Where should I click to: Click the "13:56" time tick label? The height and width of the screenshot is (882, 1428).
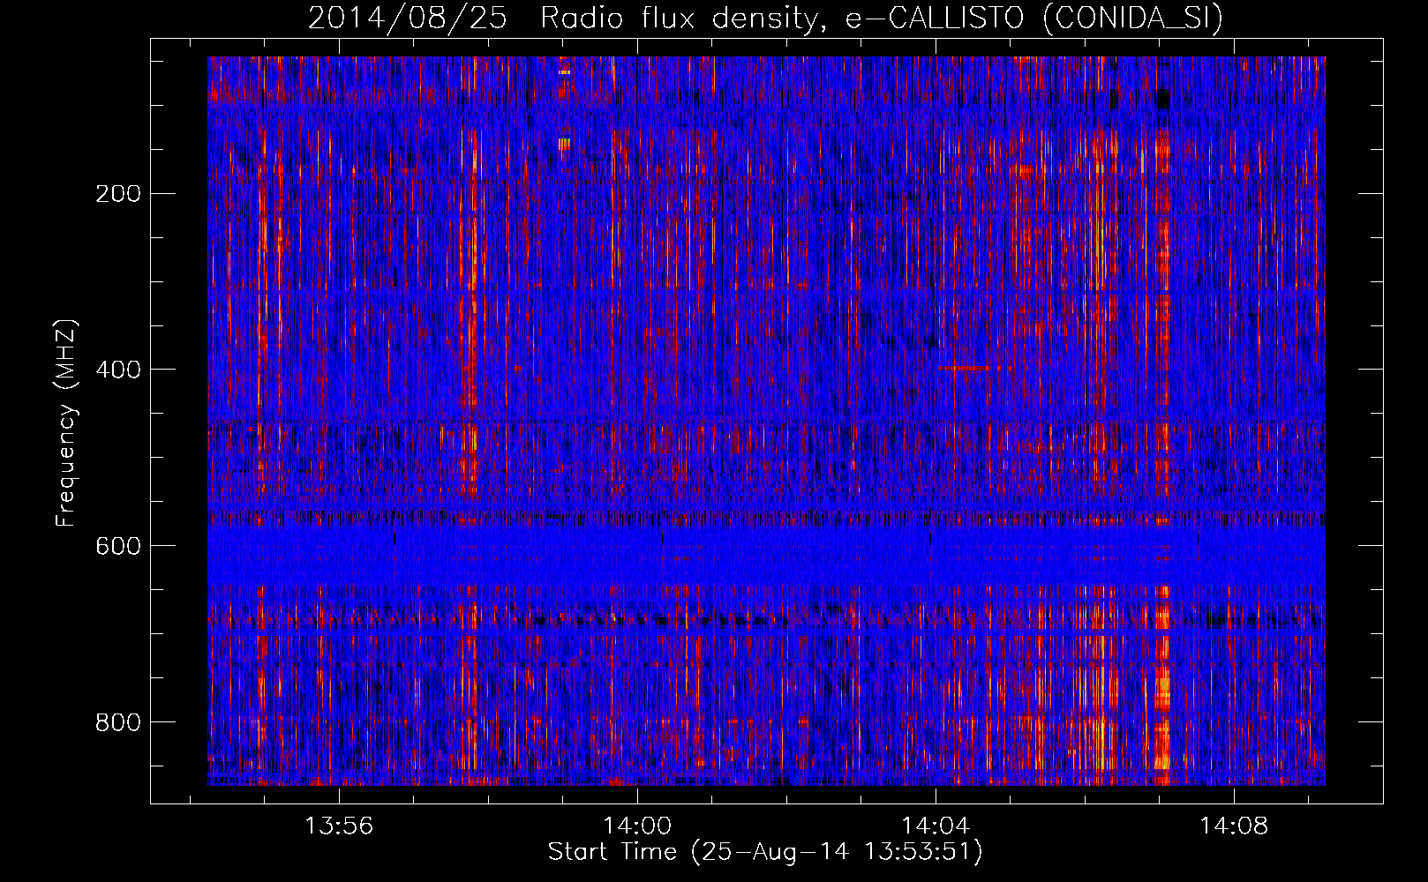tap(339, 826)
